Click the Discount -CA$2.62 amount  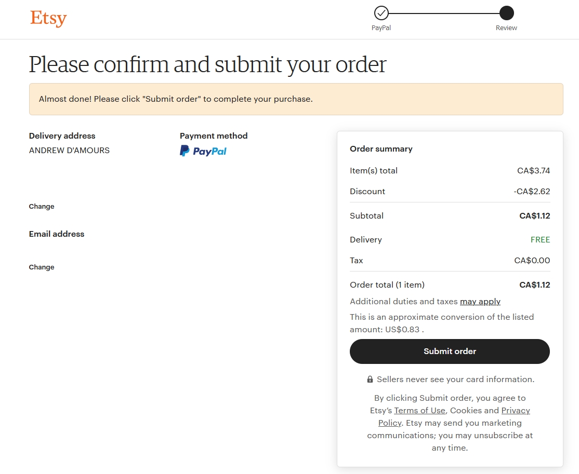pyautogui.click(x=532, y=191)
